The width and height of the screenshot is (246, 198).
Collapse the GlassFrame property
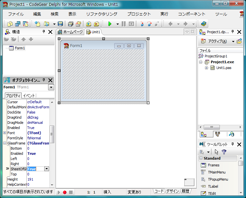(5, 143)
